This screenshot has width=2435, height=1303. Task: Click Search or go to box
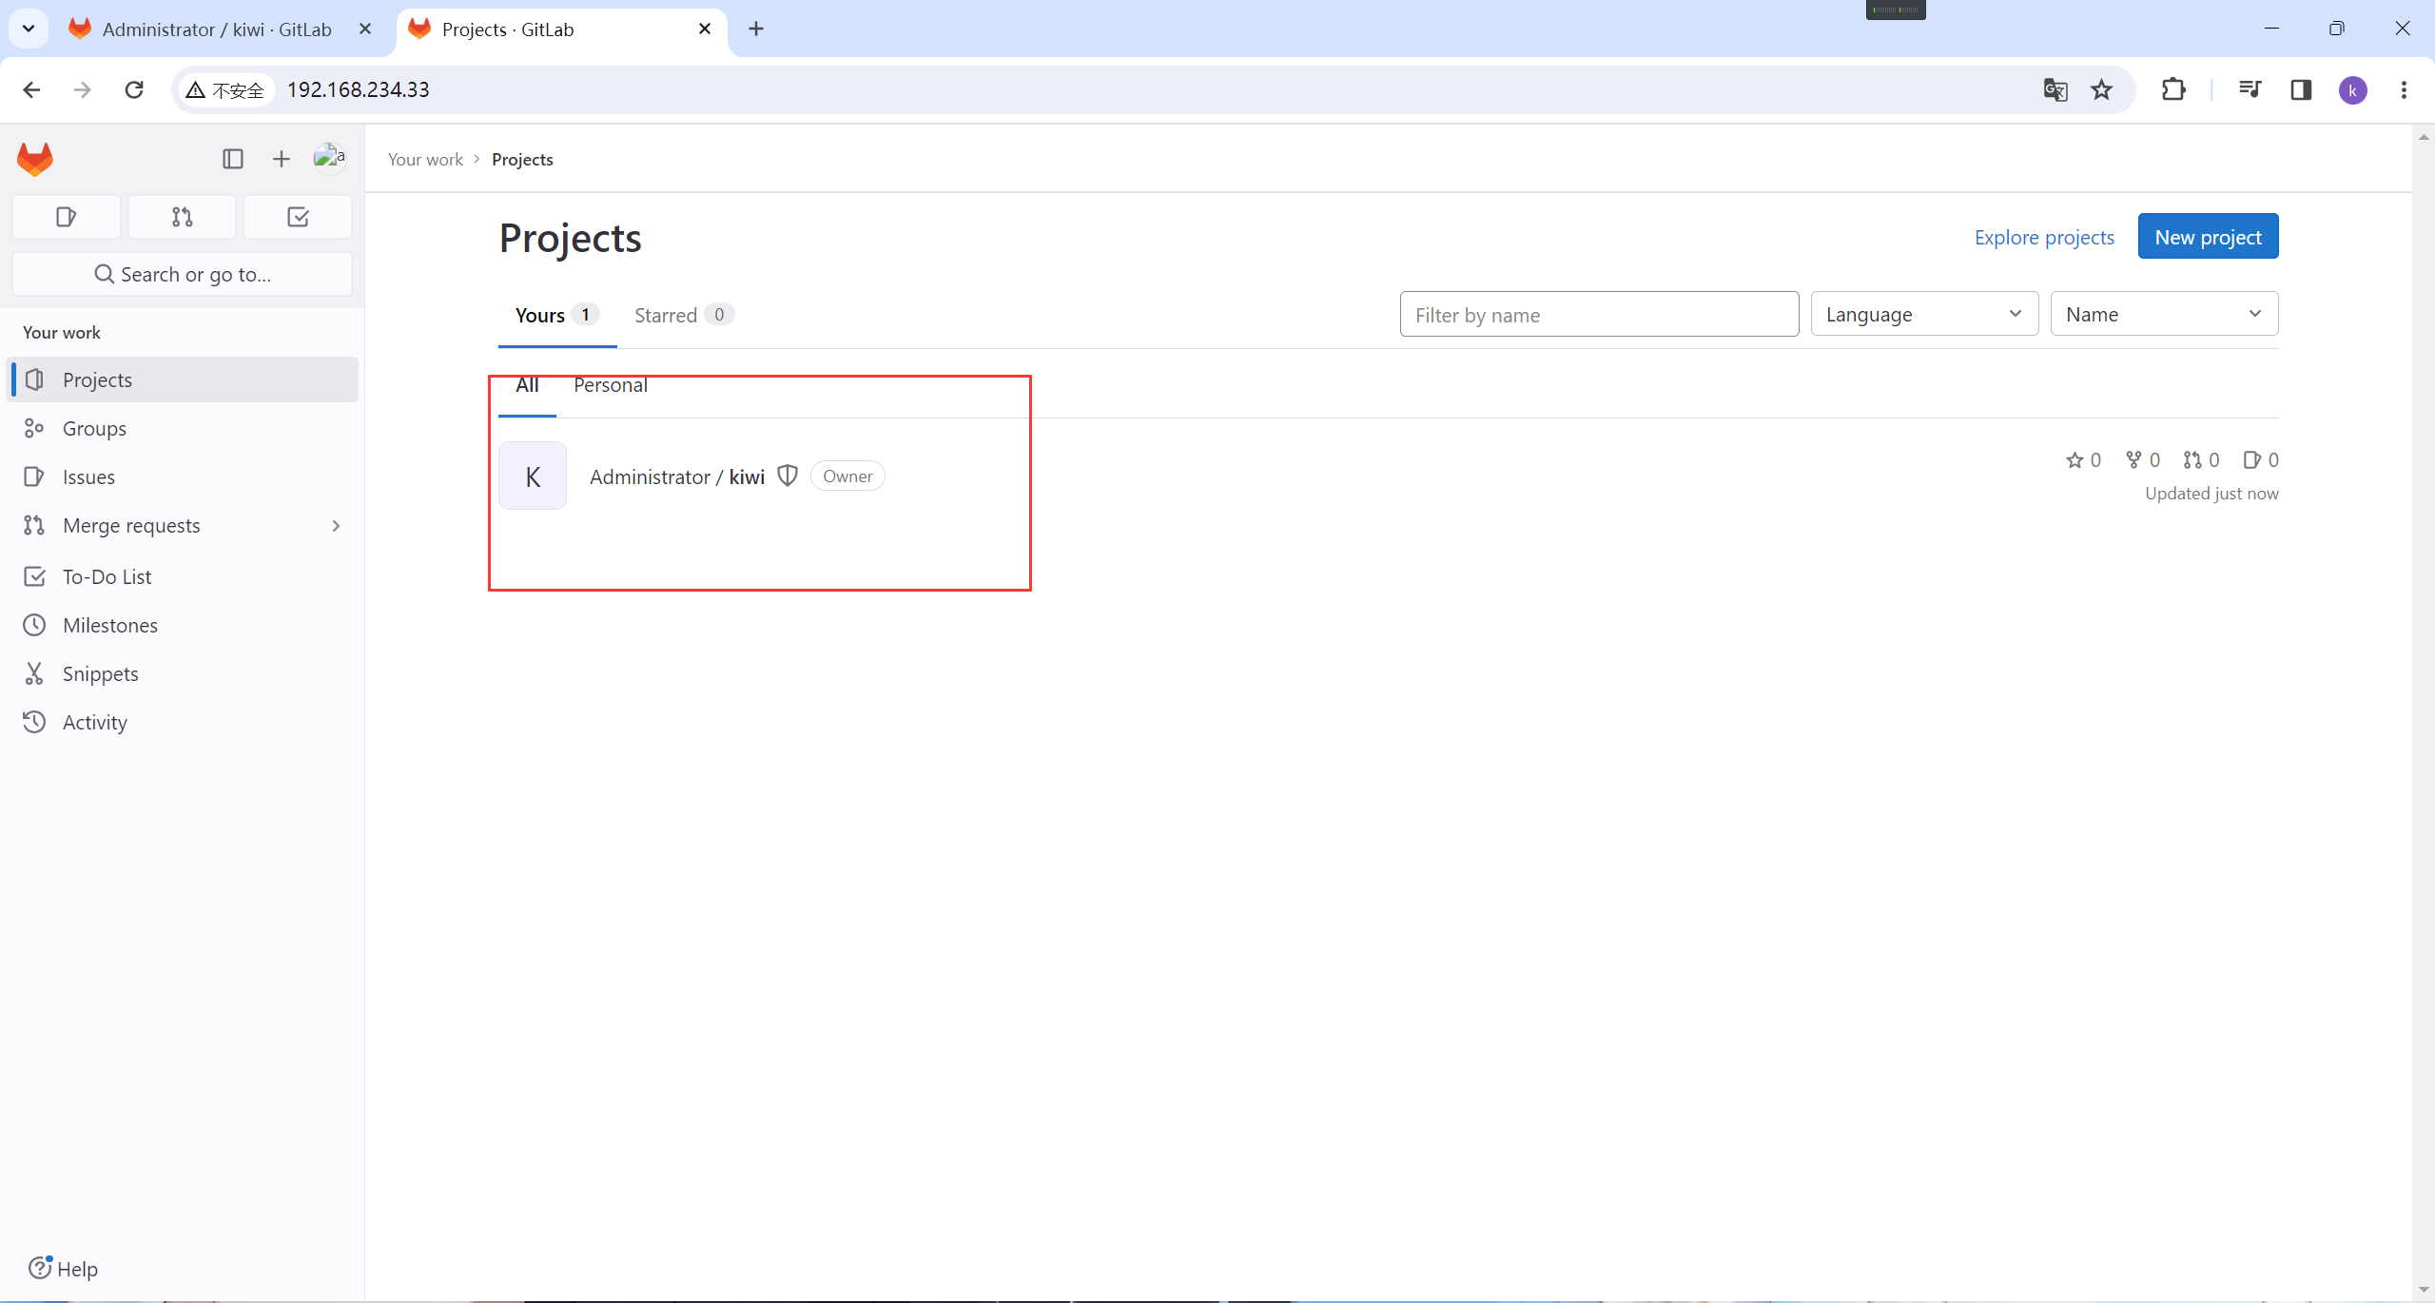pyautogui.click(x=182, y=274)
